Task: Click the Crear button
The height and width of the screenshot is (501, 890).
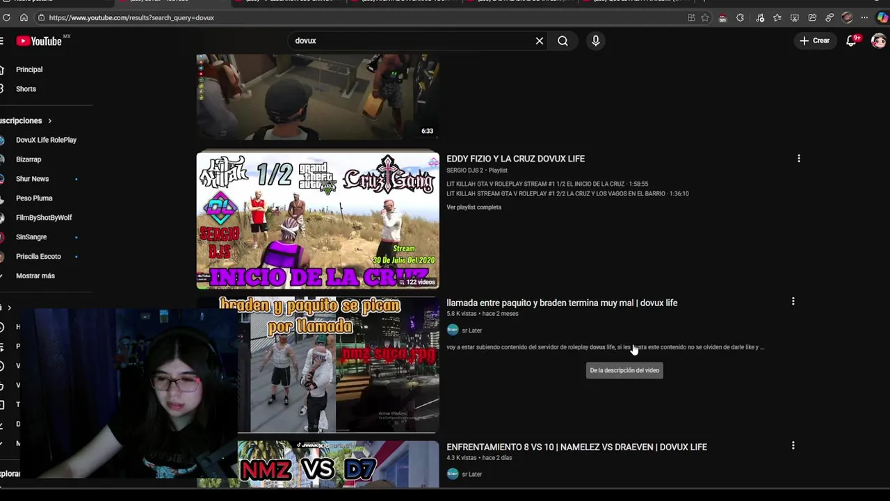Action: 814,41
